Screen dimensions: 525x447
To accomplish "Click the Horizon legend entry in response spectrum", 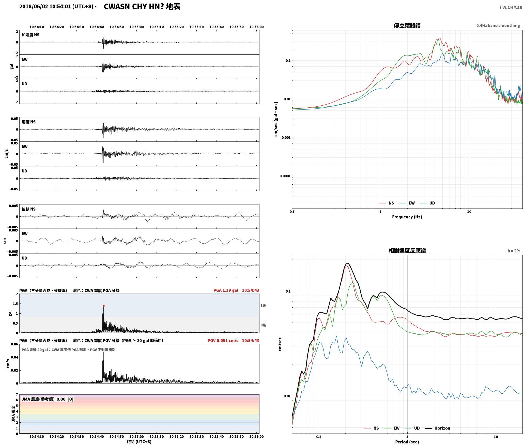I will (438, 428).
